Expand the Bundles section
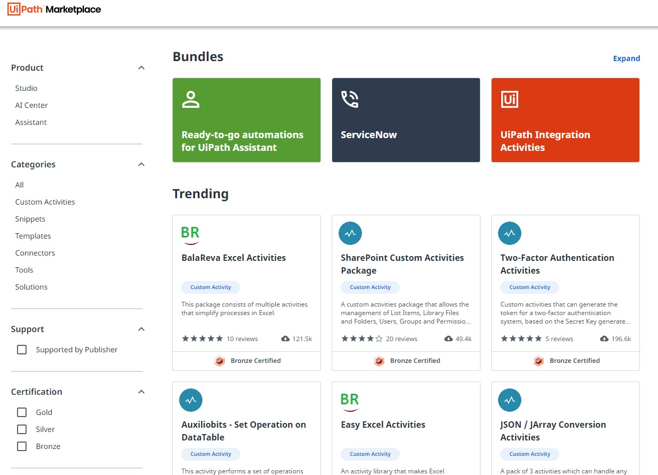658x475 pixels. coord(627,58)
